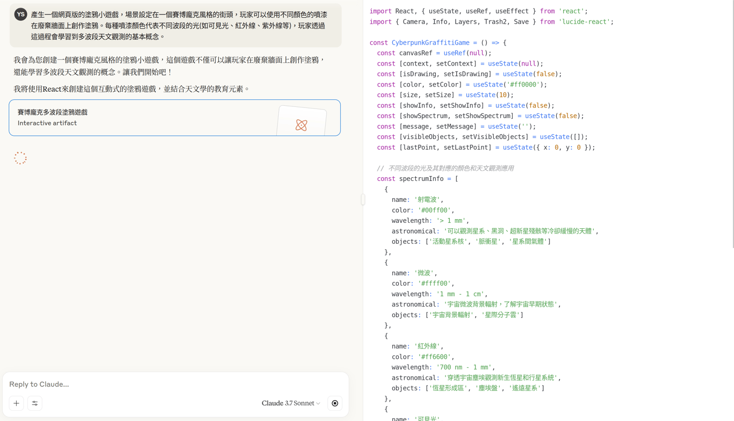
Task: Click the name '射電波' in code
Action: [428, 200]
